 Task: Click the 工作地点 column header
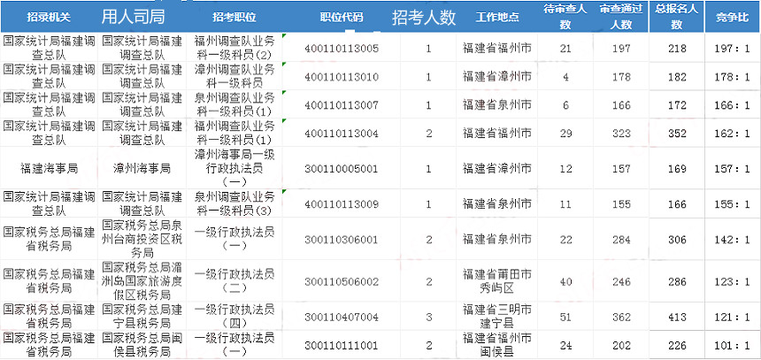(x=497, y=18)
